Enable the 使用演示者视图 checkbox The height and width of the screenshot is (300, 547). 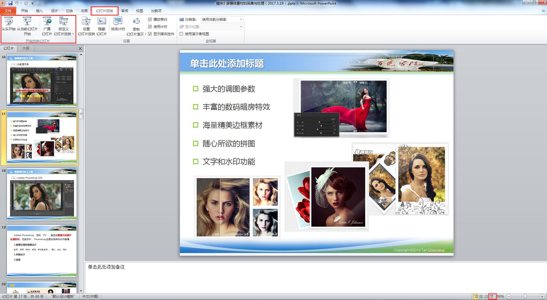pos(181,34)
